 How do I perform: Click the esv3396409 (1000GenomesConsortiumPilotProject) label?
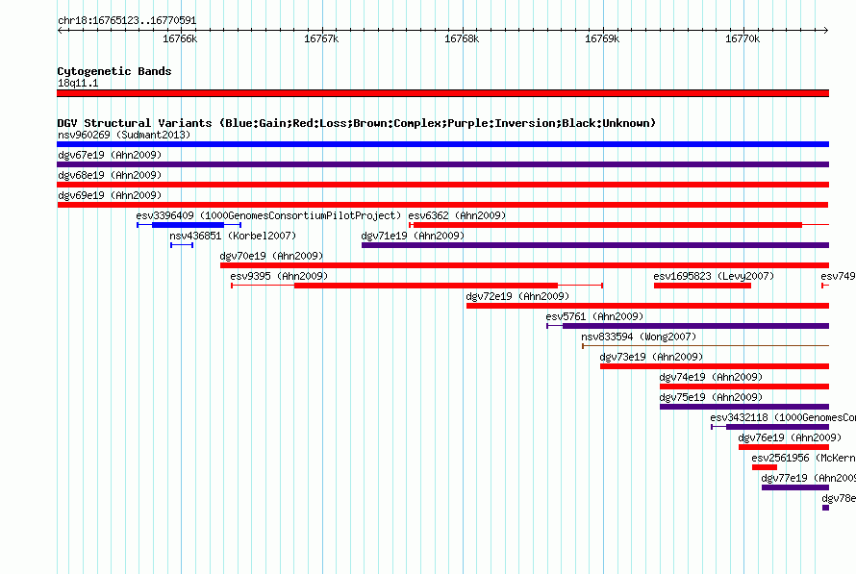click(268, 215)
